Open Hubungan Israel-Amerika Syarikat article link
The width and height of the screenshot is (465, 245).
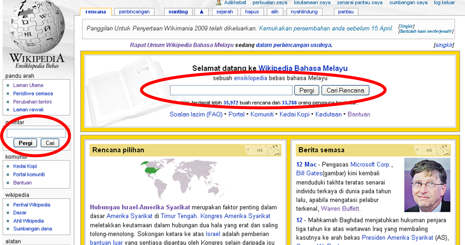coord(140,208)
